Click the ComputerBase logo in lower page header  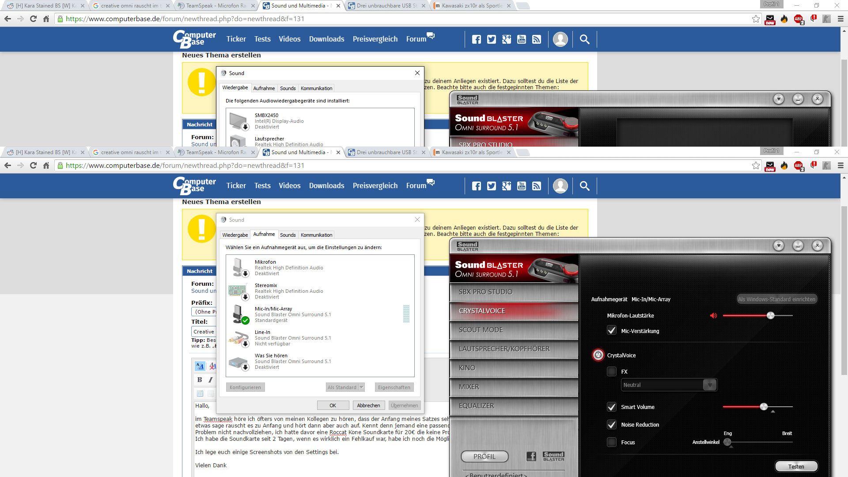(194, 186)
